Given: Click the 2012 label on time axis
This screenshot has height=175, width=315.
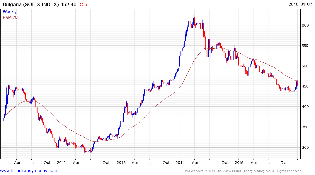Looking at the screenshot, I should 61,162.
